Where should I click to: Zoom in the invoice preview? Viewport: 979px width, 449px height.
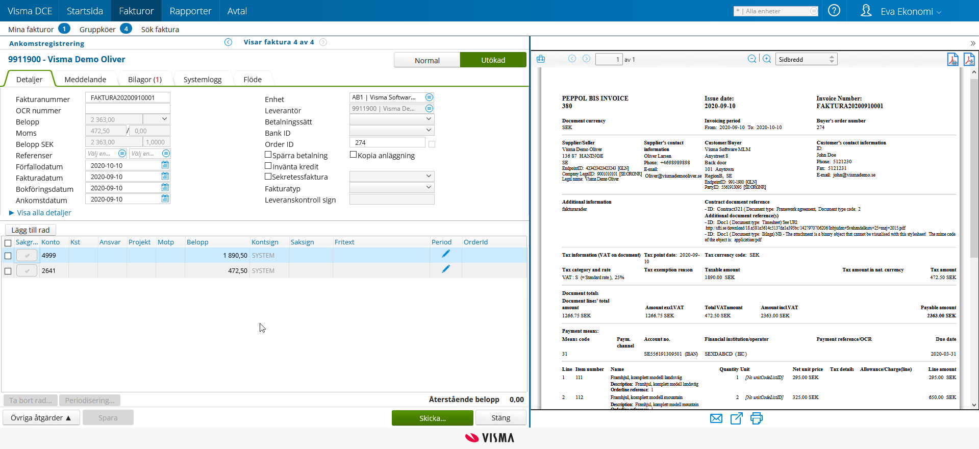click(x=767, y=59)
